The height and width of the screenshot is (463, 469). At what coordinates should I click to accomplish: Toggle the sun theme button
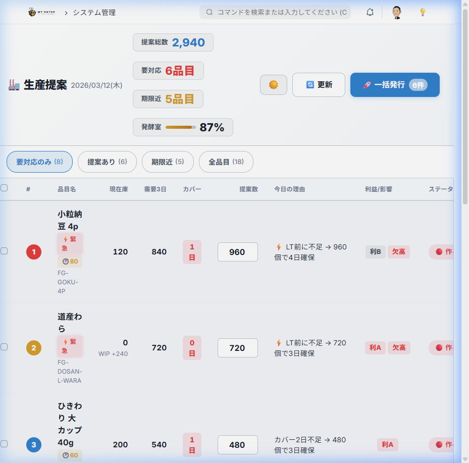click(274, 85)
